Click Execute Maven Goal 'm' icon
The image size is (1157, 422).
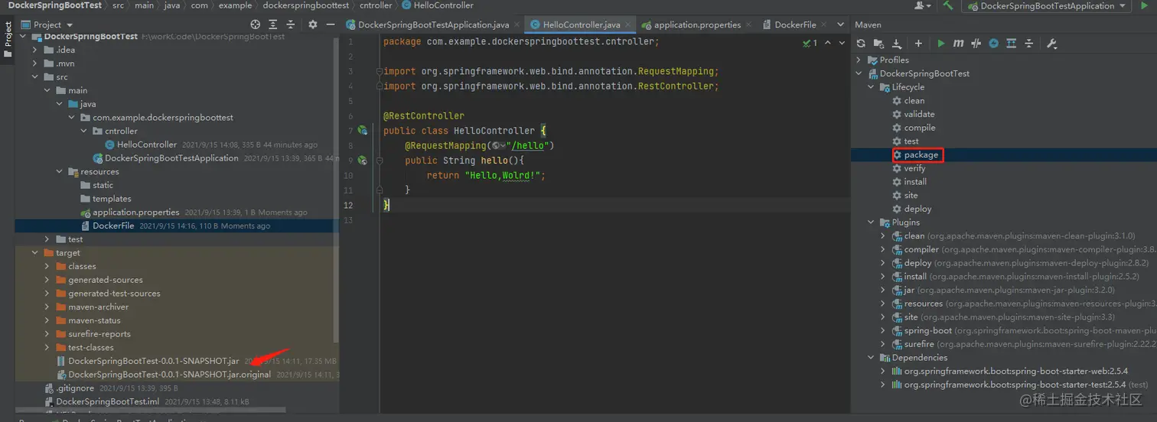coord(958,44)
